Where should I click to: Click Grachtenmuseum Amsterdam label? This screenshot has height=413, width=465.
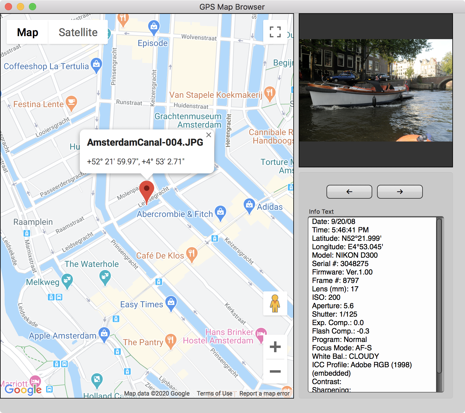click(x=188, y=120)
